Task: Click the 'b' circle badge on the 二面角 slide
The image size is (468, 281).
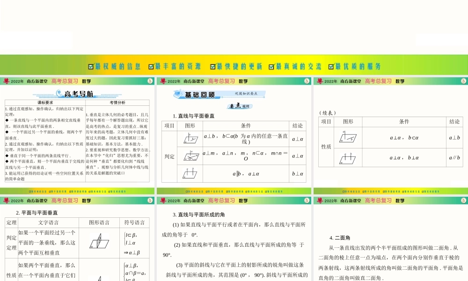Action: [x=463, y=200]
